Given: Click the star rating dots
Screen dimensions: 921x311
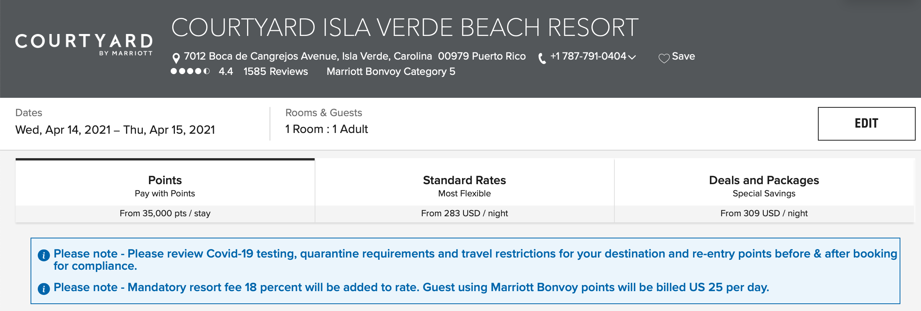Looking at the screenshot, I should click(x=190, y=71).
